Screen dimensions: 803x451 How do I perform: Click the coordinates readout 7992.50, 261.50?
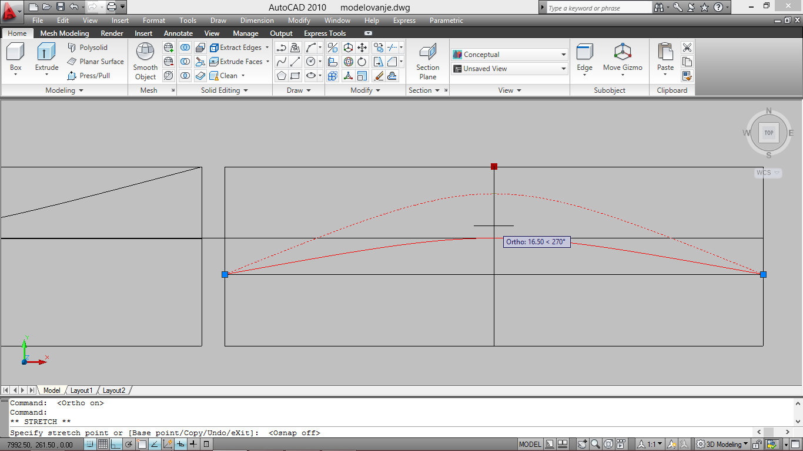(40, 445)
